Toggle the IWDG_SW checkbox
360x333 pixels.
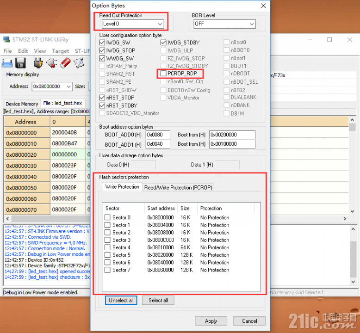point(102,43)
